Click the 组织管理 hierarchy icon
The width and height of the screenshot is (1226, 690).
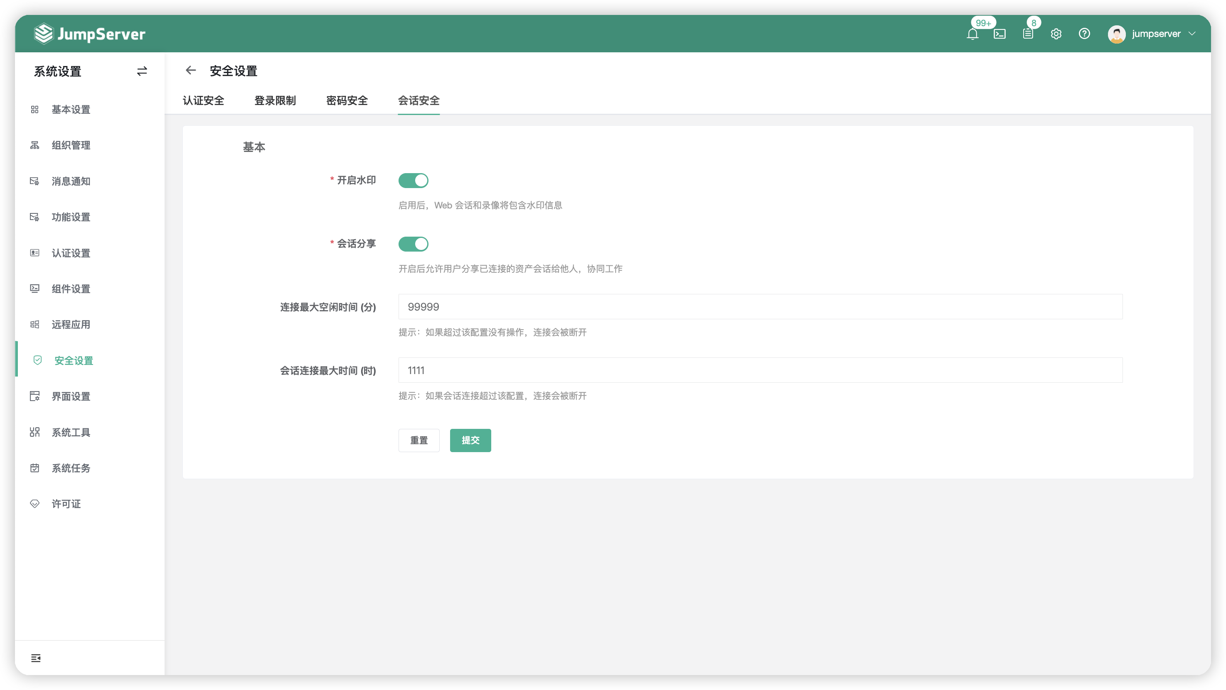point(35,145)
